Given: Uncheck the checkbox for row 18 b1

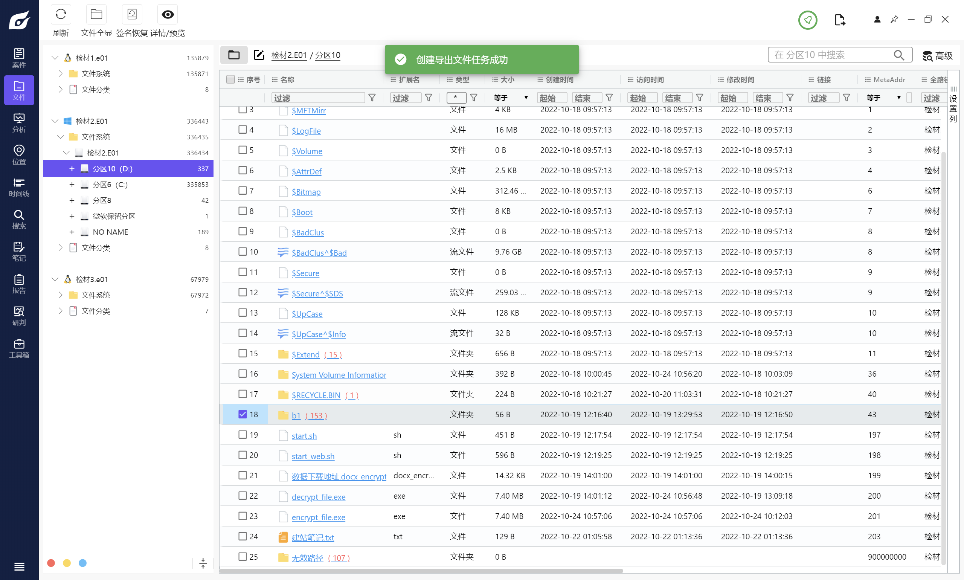Looking at the screenshot, I should coord(243,414).
